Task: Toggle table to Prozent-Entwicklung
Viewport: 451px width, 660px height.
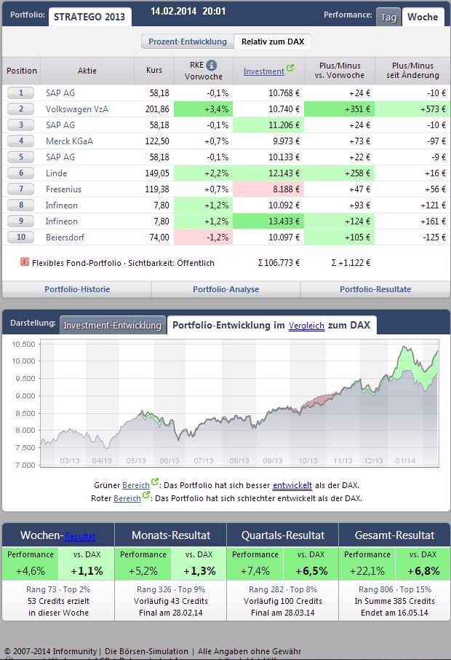Action: 187,42
